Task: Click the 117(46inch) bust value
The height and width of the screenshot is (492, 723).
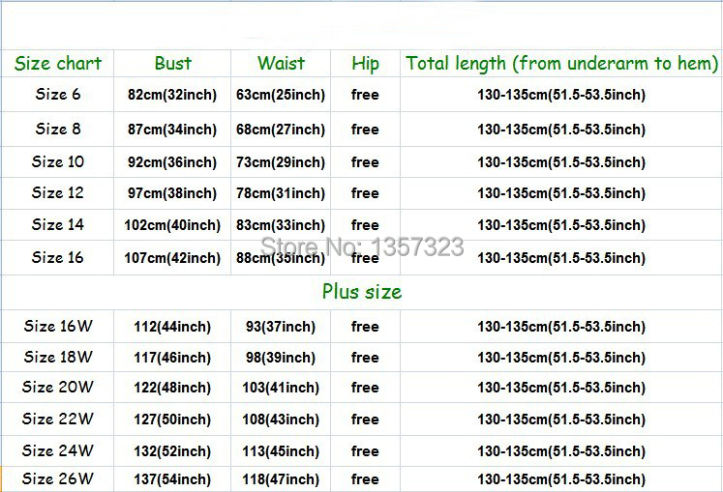Action: coord(172,358)
